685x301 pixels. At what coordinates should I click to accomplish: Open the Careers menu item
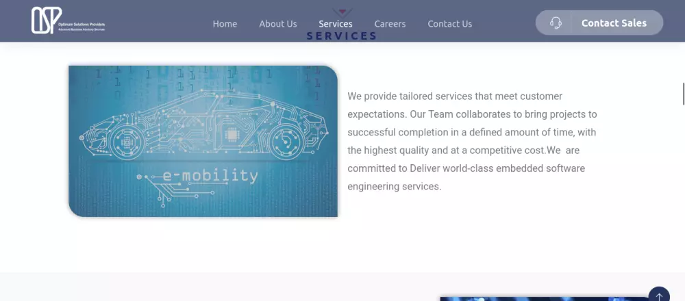tap(390, 24)
